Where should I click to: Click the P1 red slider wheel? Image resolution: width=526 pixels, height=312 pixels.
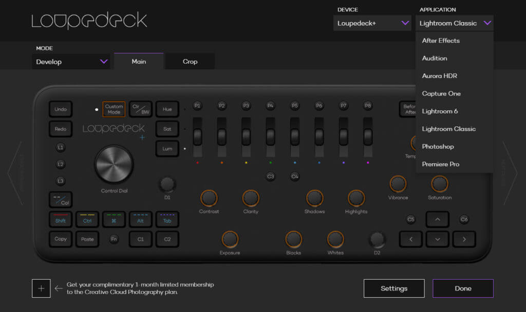tap(197, 137)
